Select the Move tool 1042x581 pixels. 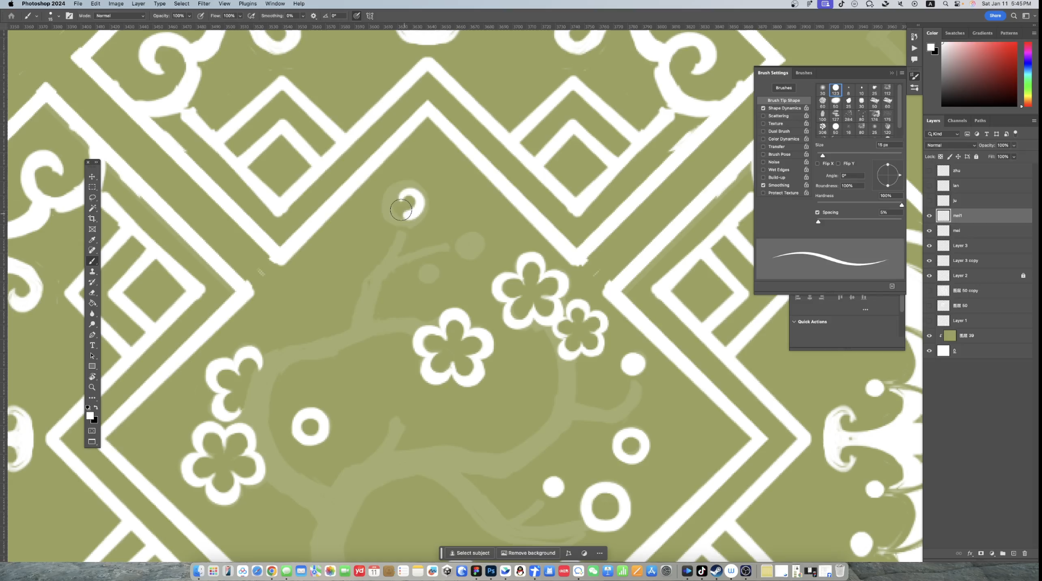[92, 176]
